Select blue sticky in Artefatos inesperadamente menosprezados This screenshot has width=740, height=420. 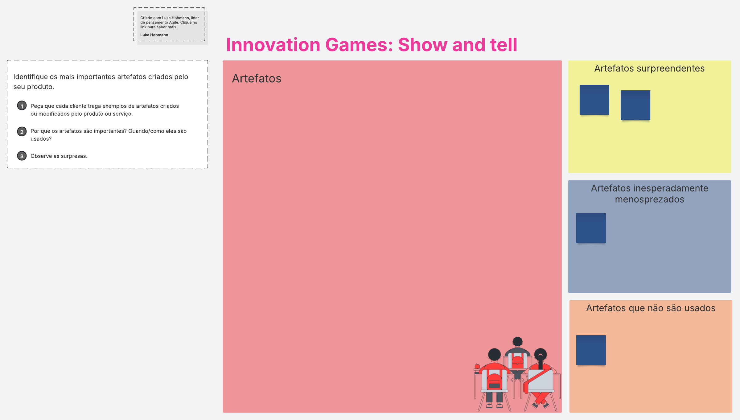point(591,228)
